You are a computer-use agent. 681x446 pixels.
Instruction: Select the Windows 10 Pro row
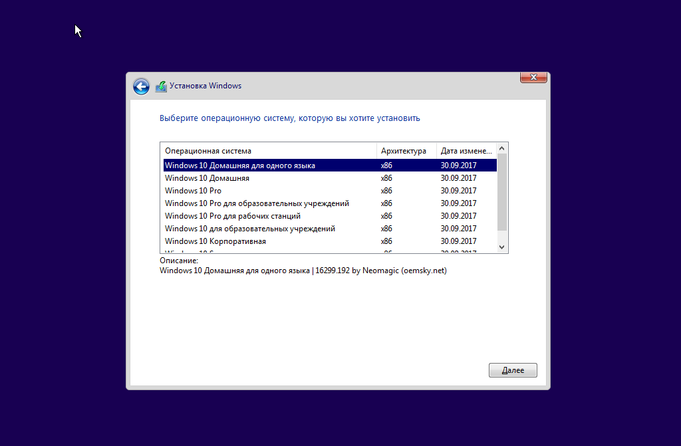(330, 191)
